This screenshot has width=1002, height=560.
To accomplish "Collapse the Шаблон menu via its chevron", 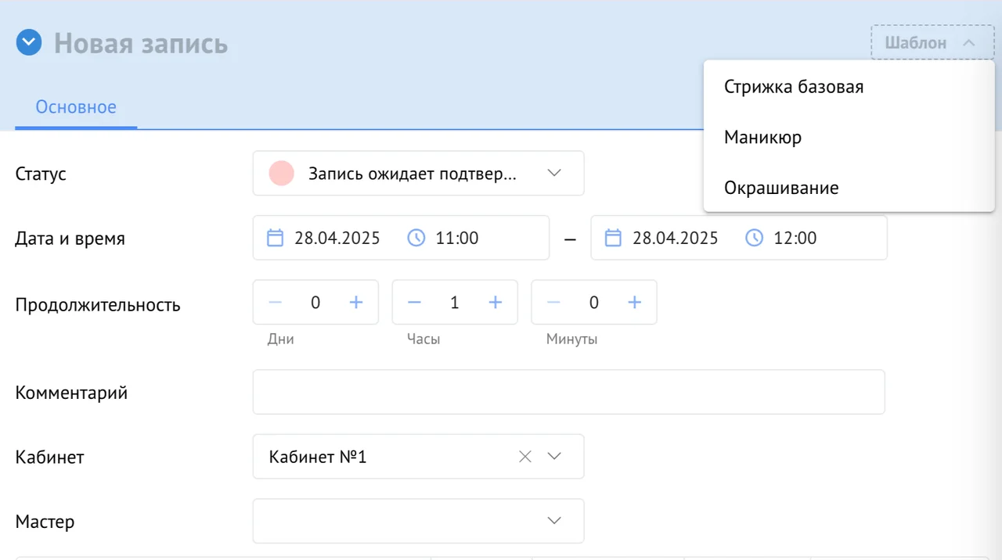I will [968, 42].
